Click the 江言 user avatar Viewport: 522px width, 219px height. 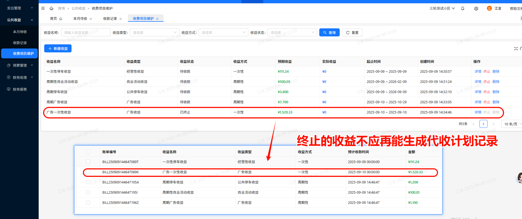489,9
